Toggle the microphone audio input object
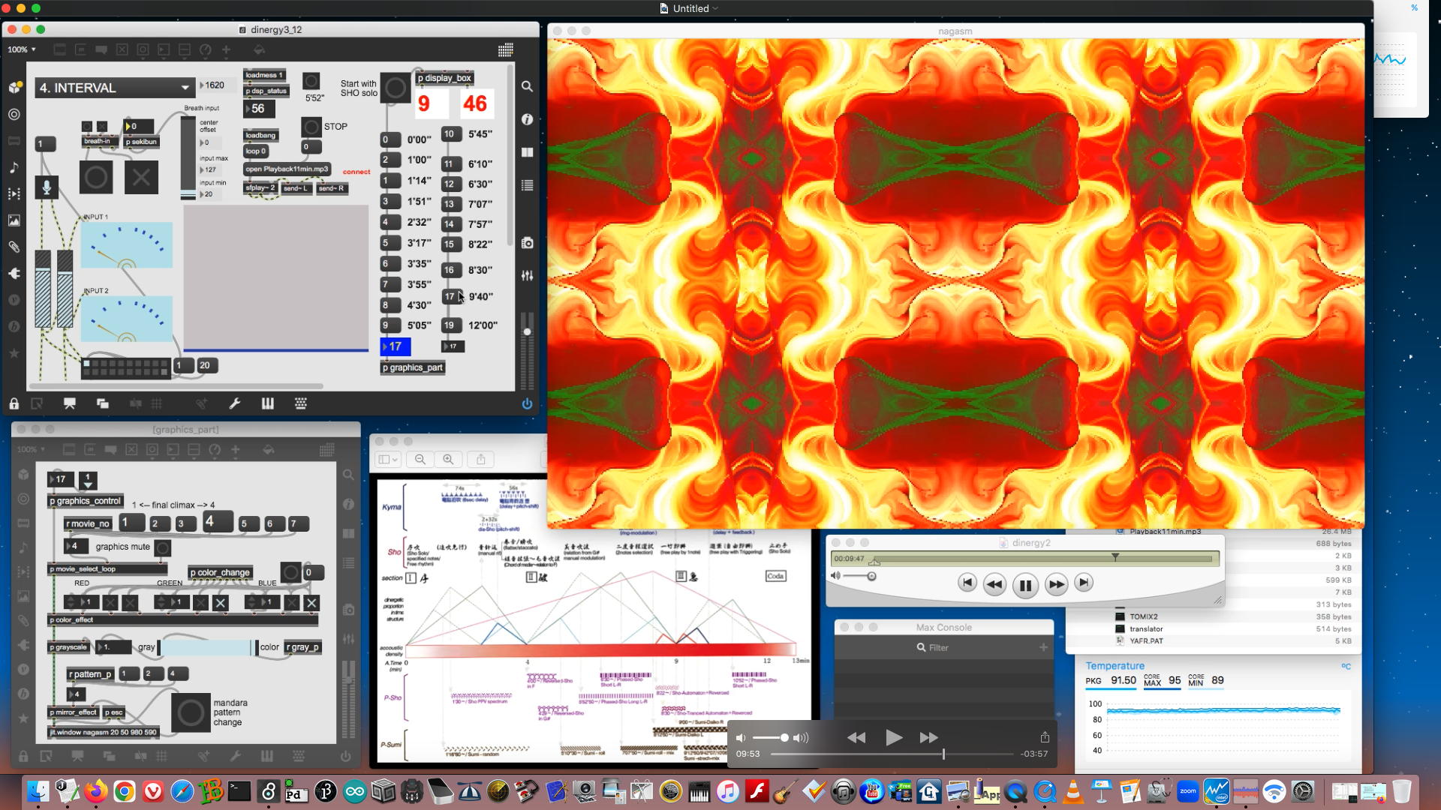This screenshot has height=810, width=1441. coord(47,187)
